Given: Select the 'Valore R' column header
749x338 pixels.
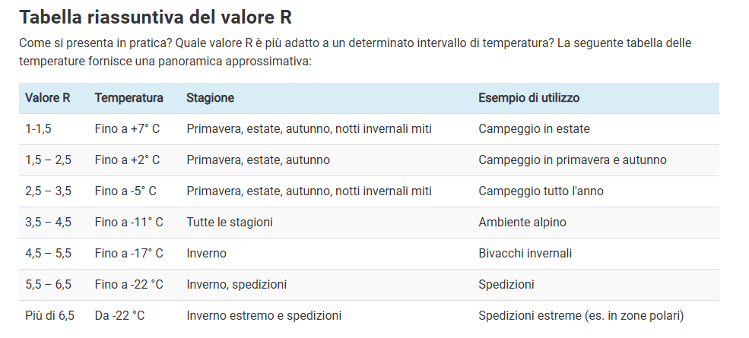Looking at the screenshot, I should click(x=48, y=98).
